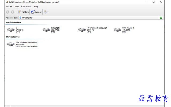
Task: Open the Help menu
Action: point(36,6)
